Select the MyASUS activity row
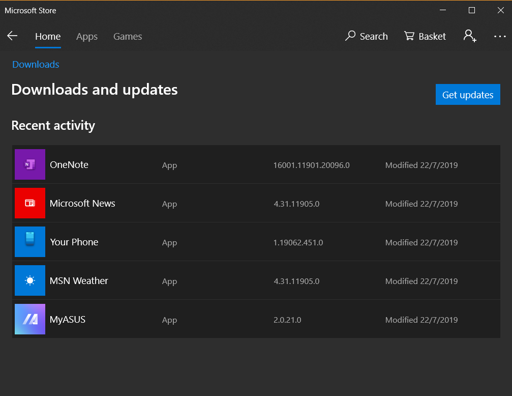 click(229, 319)
